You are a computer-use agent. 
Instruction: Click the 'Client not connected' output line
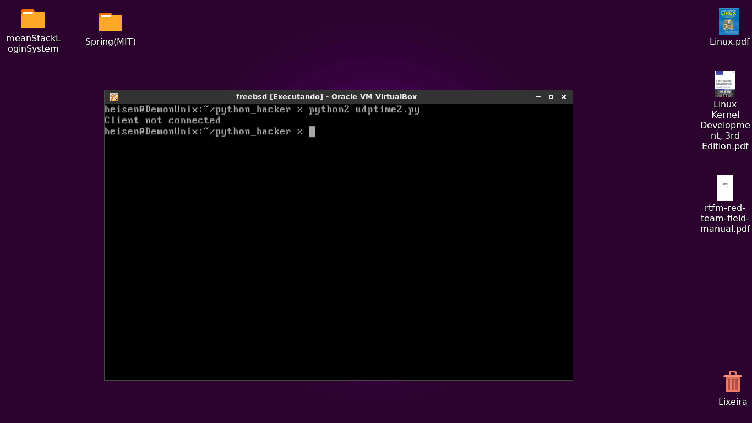point(162,121)
